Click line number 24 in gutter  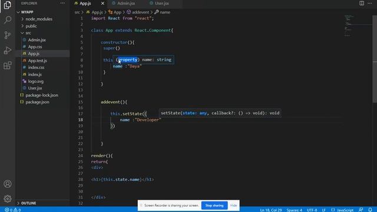80,155
